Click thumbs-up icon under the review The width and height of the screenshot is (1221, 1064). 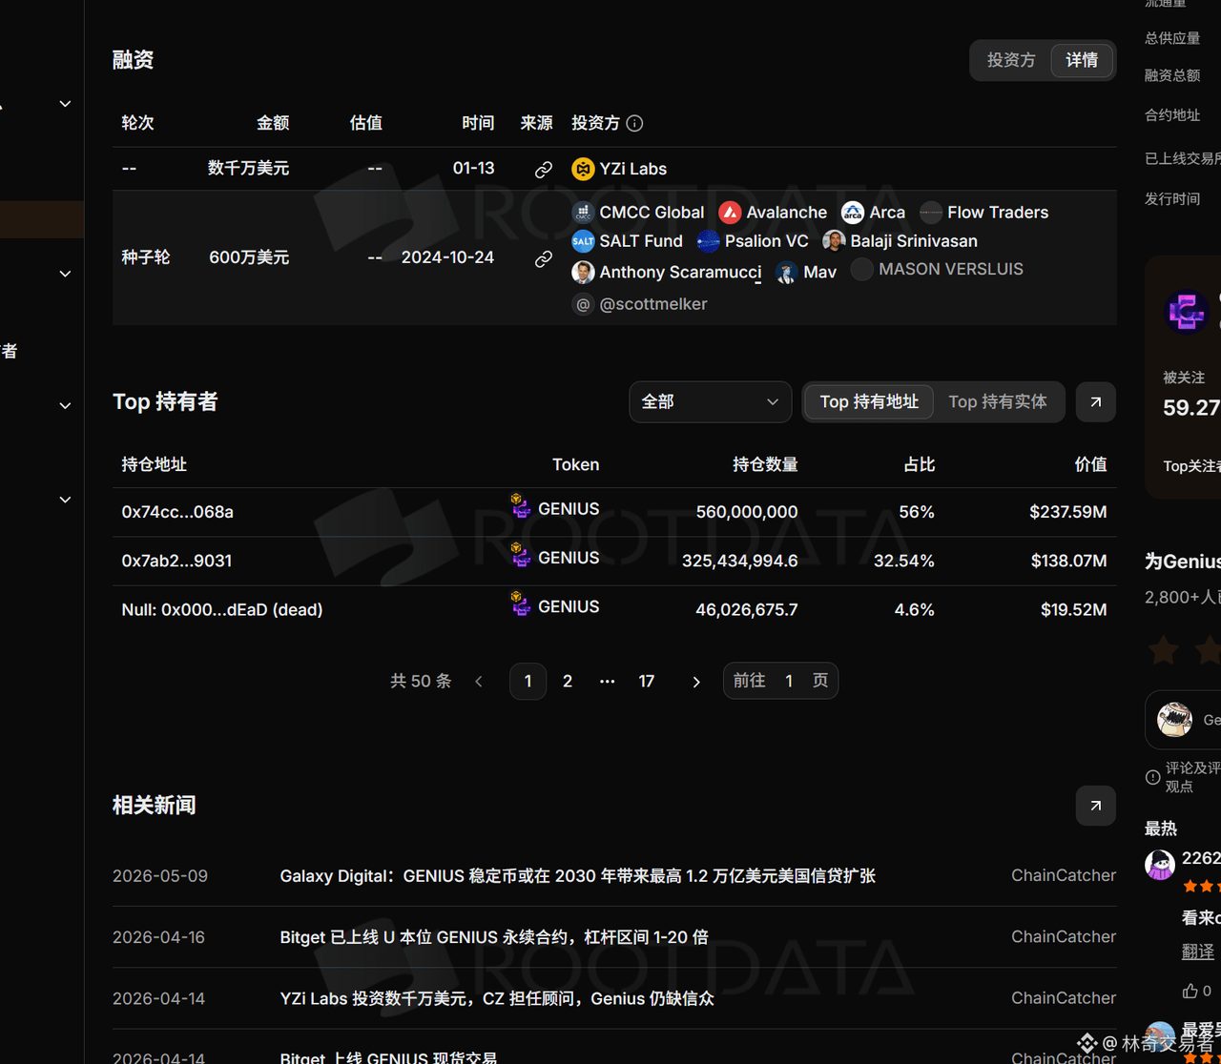tap(1190, 991)
